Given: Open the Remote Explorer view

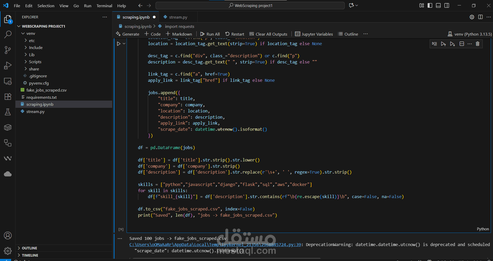Looking at the screenshot, I should pyautogui.click(x=8, y=81).
